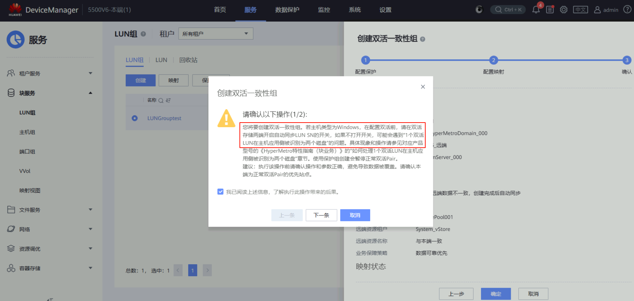634x301 pixels.
Task: Toggle the 我已阅读上述信息 checkbox
Action: pos(220,192)
